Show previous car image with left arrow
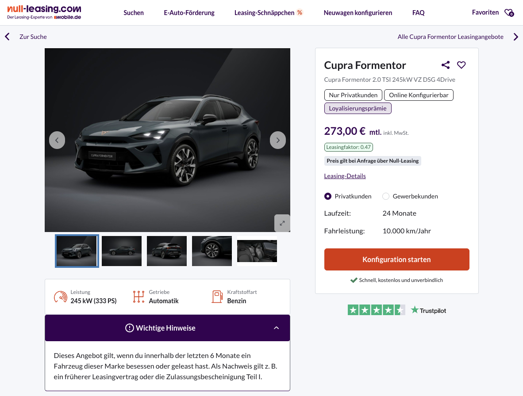 click(57, 140)
